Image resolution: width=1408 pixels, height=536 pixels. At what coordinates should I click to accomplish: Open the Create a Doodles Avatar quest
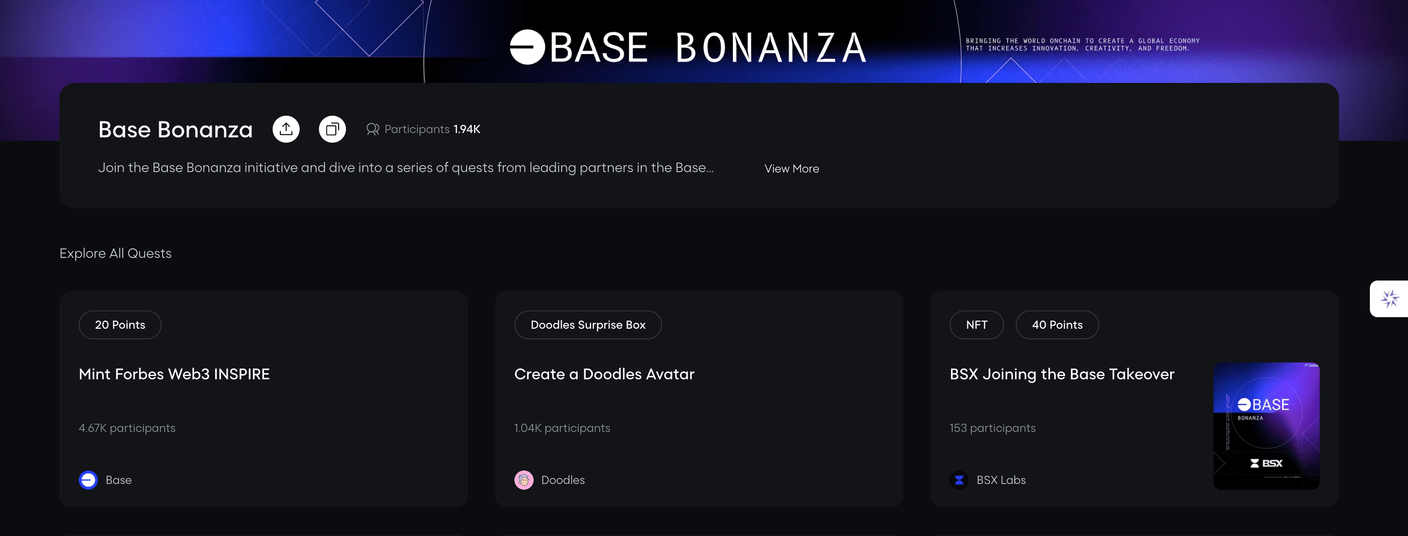tap(604, 374)
